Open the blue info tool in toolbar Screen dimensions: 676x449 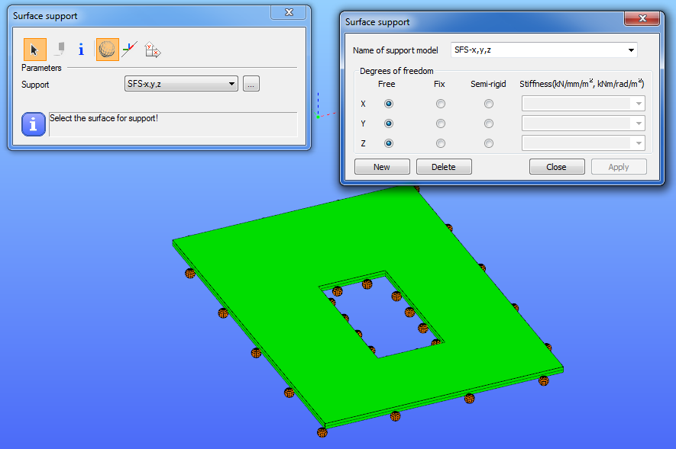pyautogui.click(x=81, y=50)
